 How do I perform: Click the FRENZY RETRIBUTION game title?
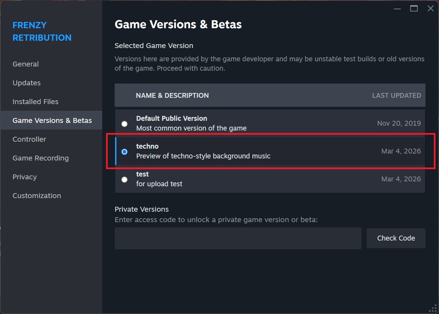click(42, 31)
